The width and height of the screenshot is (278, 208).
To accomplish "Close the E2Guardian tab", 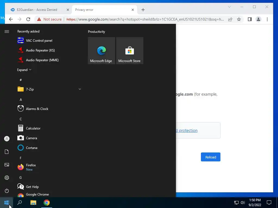I will (x=68, y=10).
